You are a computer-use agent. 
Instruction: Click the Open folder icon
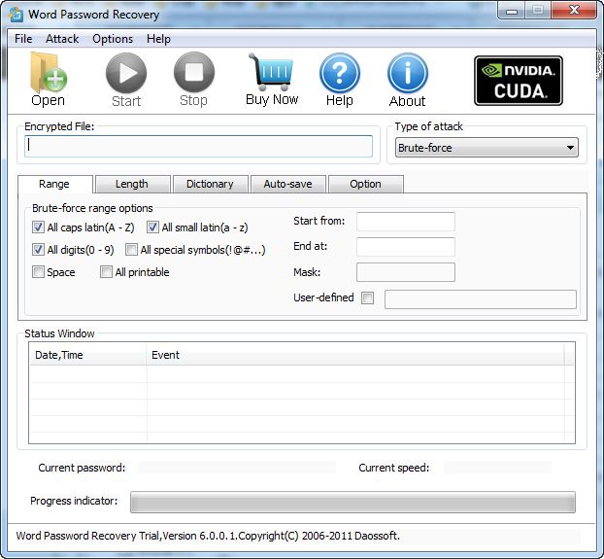coord(49,72)
